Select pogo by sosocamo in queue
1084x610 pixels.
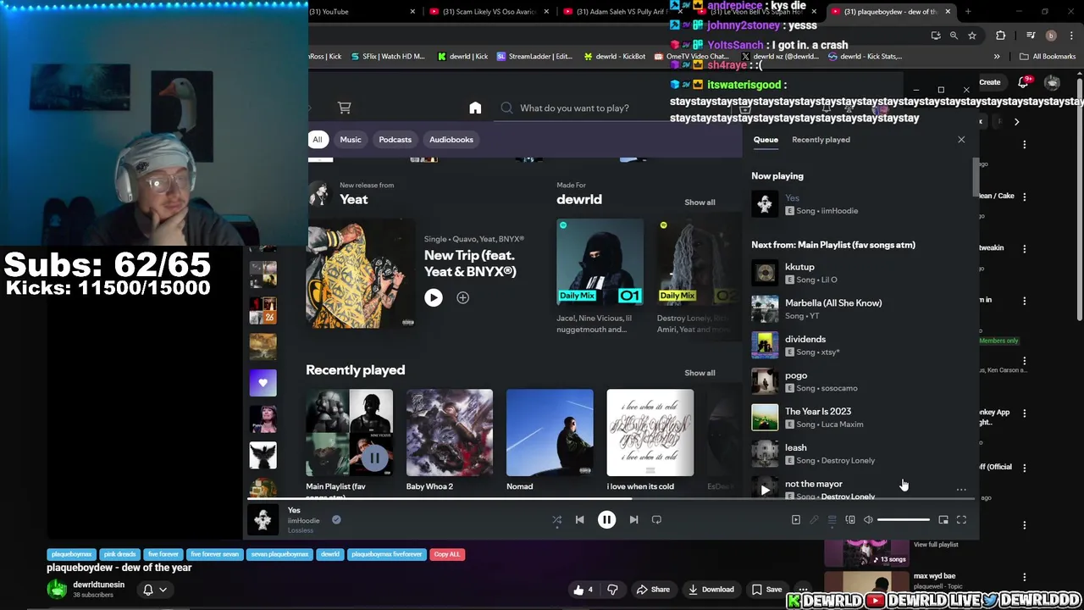pos(860,381)
